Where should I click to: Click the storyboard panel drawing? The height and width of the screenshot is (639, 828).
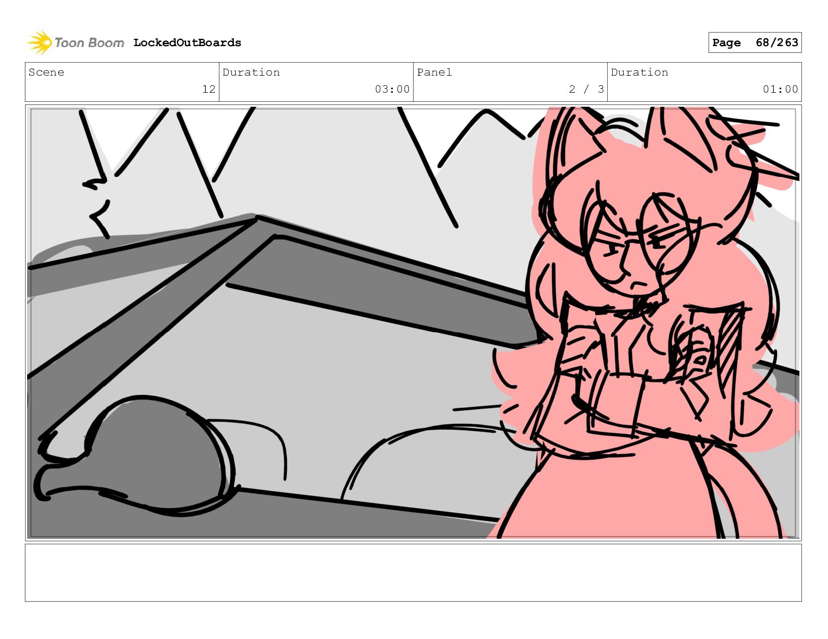click(413, 323)
